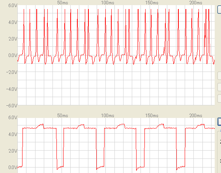This screenshot has width=221, height=173.
Task: Click the 2.0V axis label of upper graph
Action: 13,39
